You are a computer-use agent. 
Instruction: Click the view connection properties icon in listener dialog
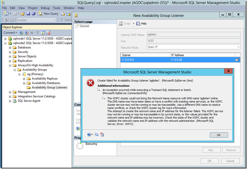(78, 129)
